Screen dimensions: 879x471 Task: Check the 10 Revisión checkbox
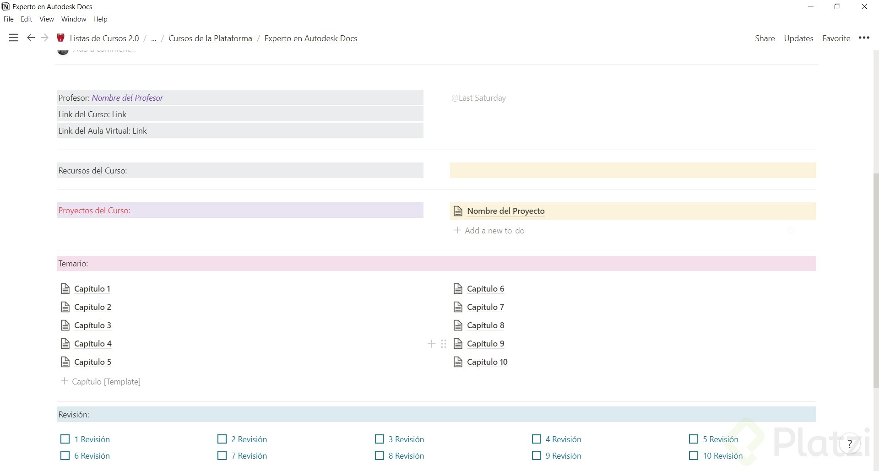tap(694, 456)
